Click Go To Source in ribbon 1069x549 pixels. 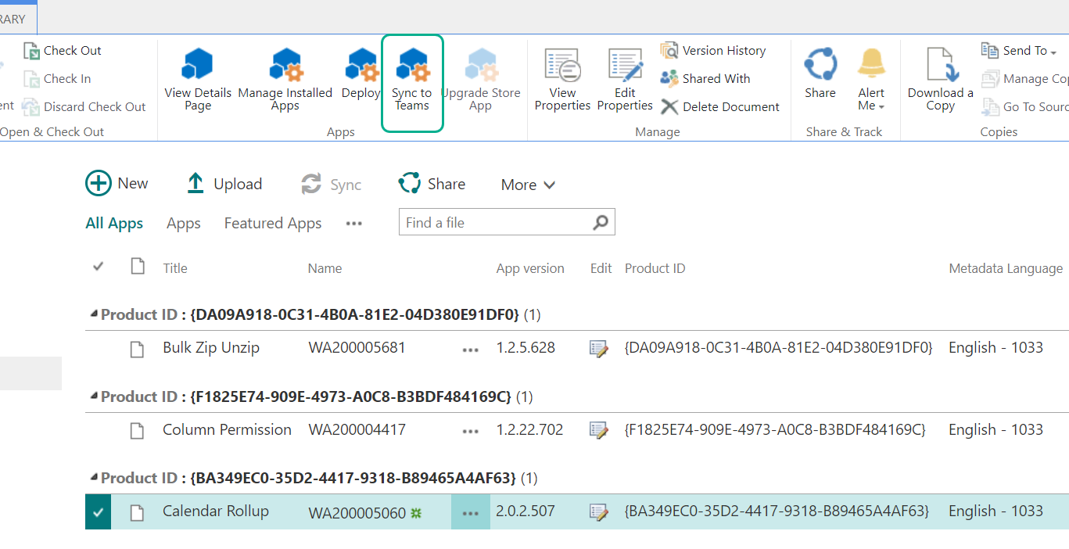click(x=1025, y=107)
